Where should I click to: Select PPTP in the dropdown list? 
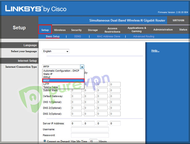(63, 80)
